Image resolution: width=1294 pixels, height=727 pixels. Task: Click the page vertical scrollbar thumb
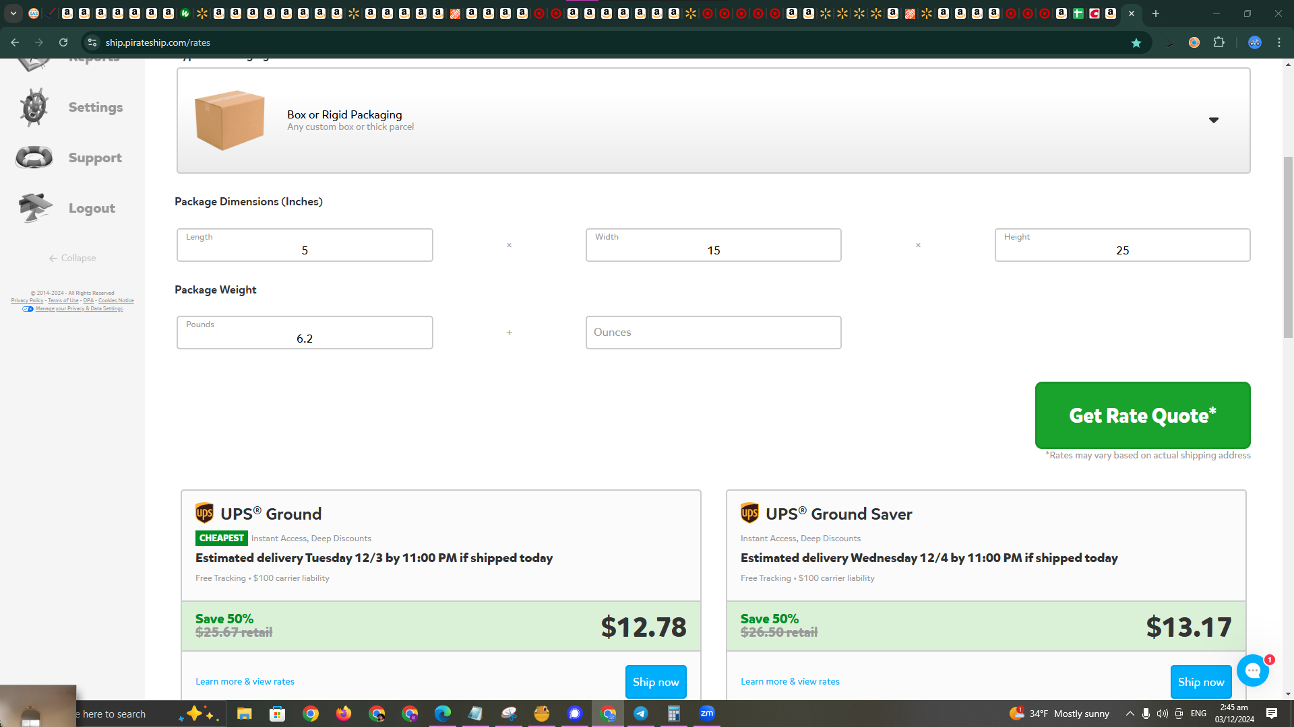pyautogui.click(x=1288, y=247)
